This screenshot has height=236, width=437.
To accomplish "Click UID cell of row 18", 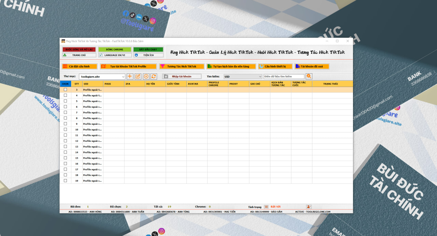I will coord(93,175).
